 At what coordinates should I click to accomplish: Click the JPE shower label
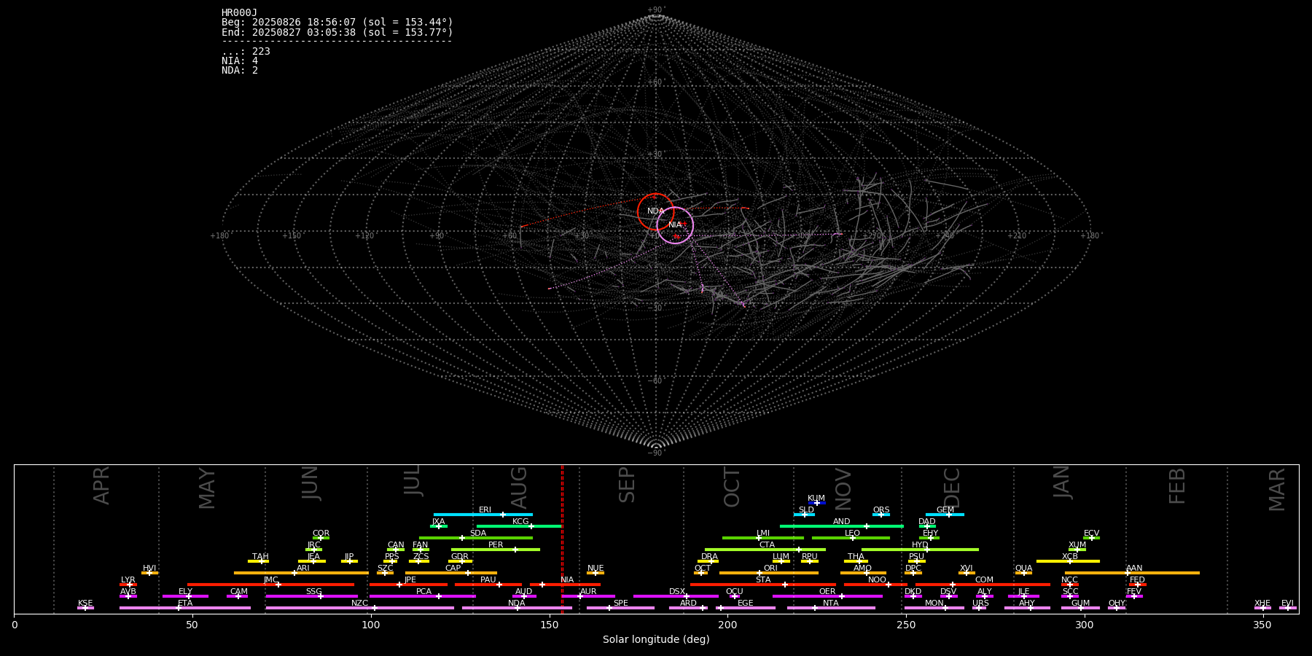pyautogui.click(x=410, y=579)
